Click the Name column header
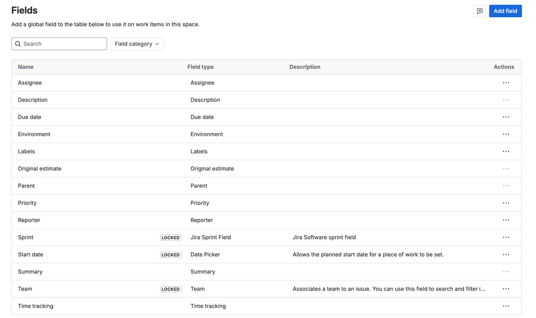 [26, 67]
